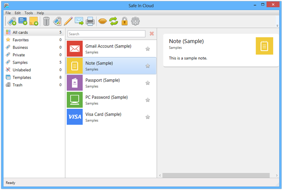This screenshot has width=283, height=190.
Task: Select the Business label
Action: click(34, 47)
